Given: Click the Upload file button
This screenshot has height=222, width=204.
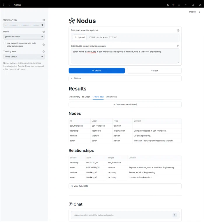Looking at the screenshot, I should tap(80, 37).
